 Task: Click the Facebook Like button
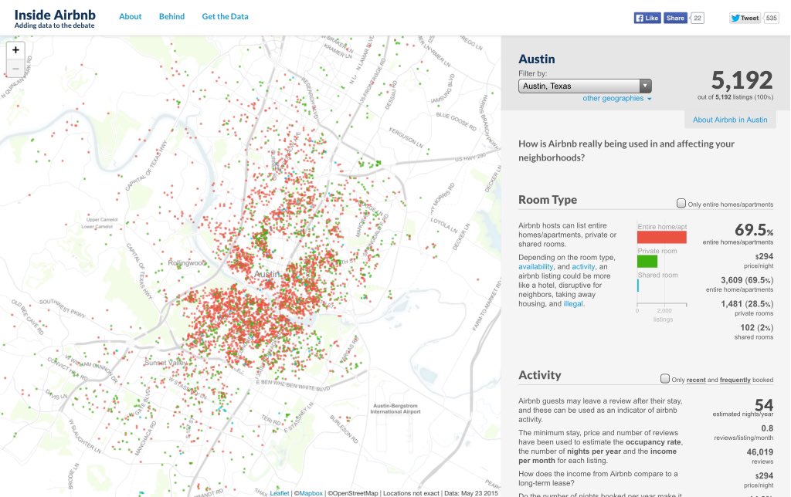click(x=647, y=19)
